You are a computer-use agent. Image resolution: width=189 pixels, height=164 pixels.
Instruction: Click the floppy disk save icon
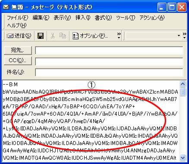(41, 36)
